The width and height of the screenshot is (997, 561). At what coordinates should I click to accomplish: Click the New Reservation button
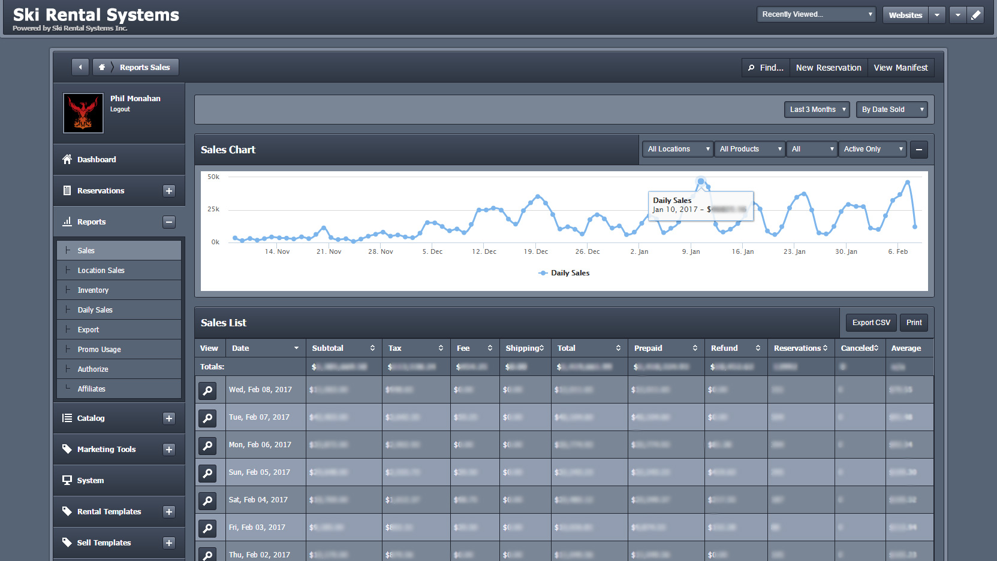(x=828, y=67)
